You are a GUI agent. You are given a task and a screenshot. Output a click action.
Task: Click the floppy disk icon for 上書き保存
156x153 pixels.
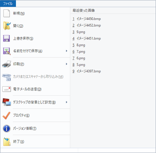pos(6,38)
